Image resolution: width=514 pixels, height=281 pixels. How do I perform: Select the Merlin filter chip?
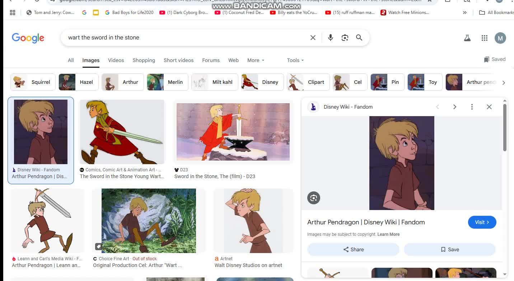pos(165,82)
